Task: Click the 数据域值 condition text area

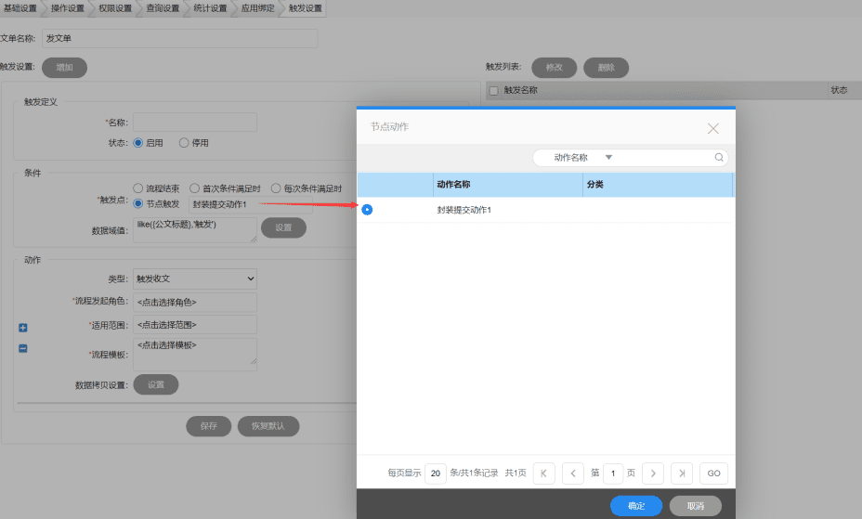Action: pyautogui.click(x=195, y=229)
